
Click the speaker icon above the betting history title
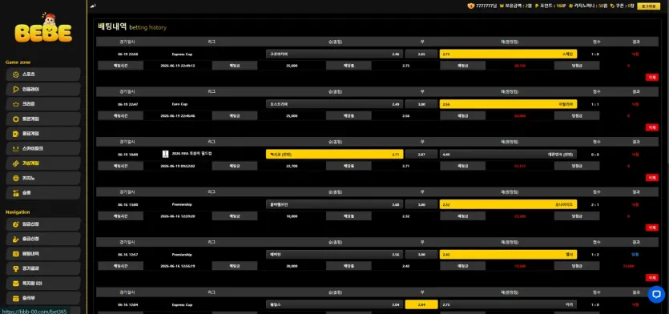(94, 6)
